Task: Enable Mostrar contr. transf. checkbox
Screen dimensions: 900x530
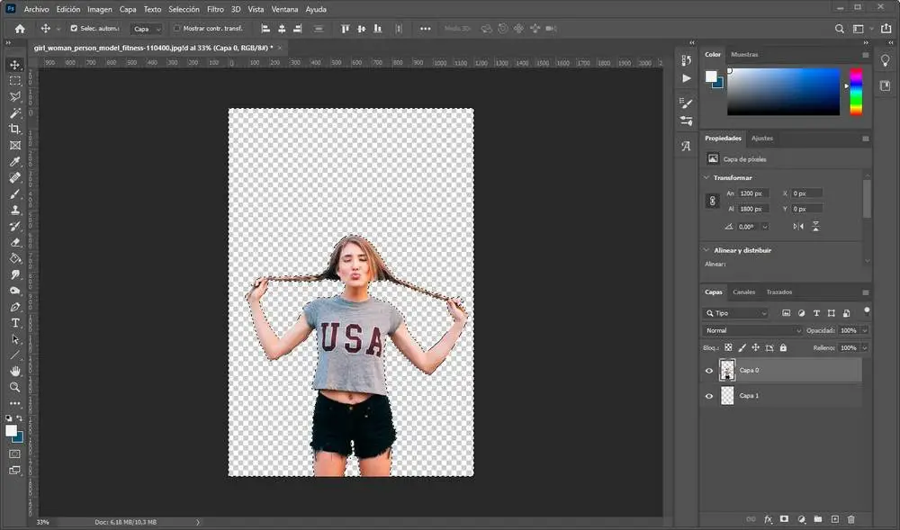Action: [176, 29]
